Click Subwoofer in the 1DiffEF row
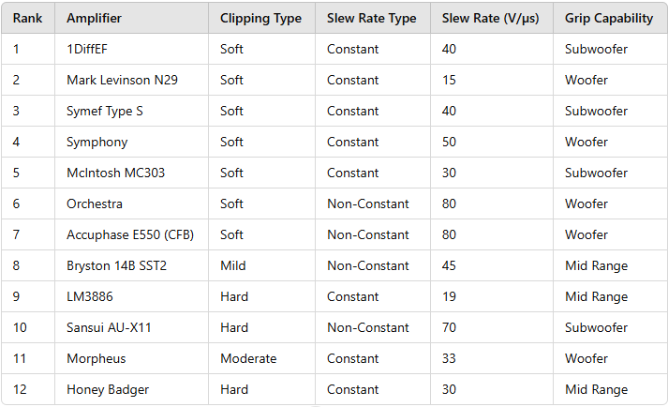 pos(597,49)
